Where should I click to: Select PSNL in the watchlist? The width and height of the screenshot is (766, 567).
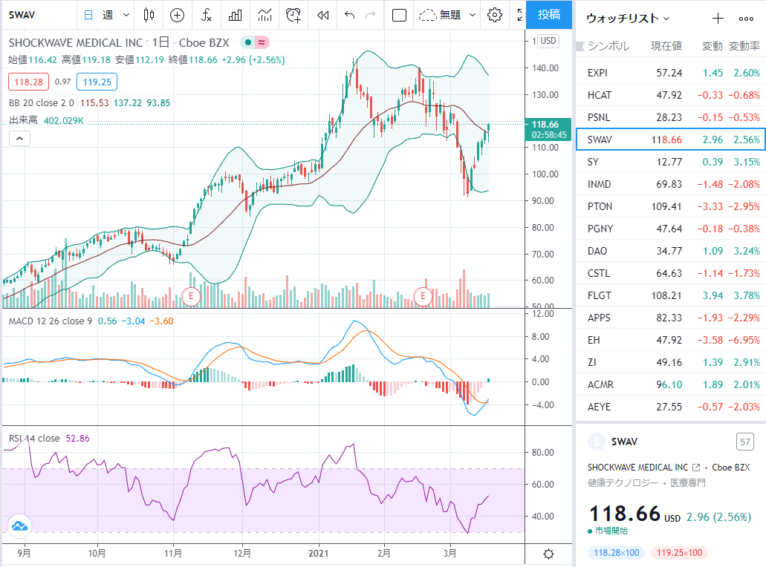[x=671, y=117]
